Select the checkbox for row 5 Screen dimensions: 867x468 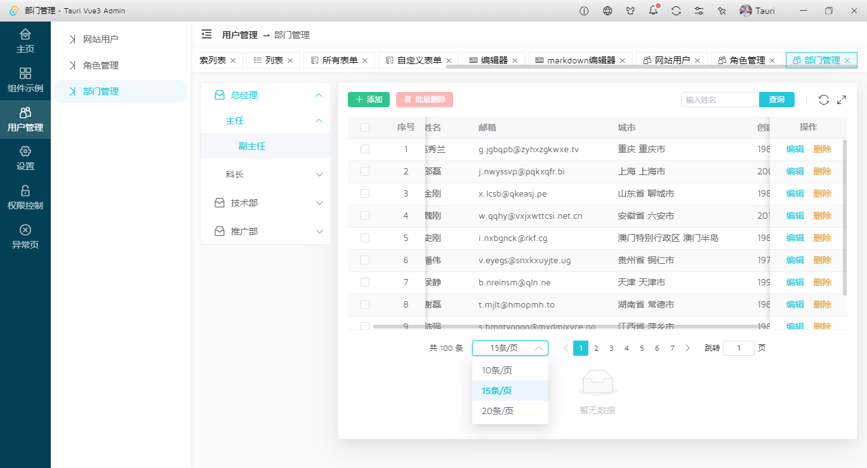[365, 238]
